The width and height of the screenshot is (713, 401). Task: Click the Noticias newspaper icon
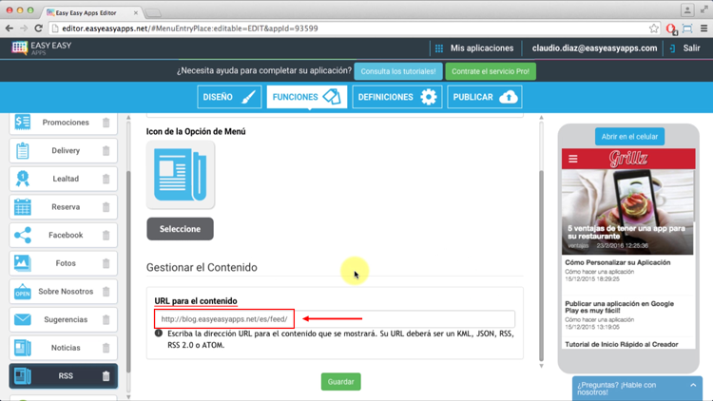coord(22,348)
